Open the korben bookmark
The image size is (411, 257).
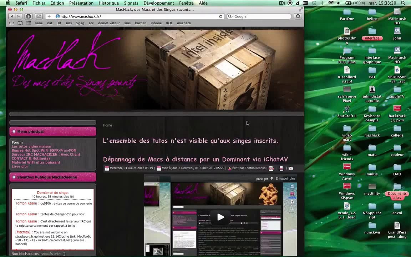pos(141,23)
